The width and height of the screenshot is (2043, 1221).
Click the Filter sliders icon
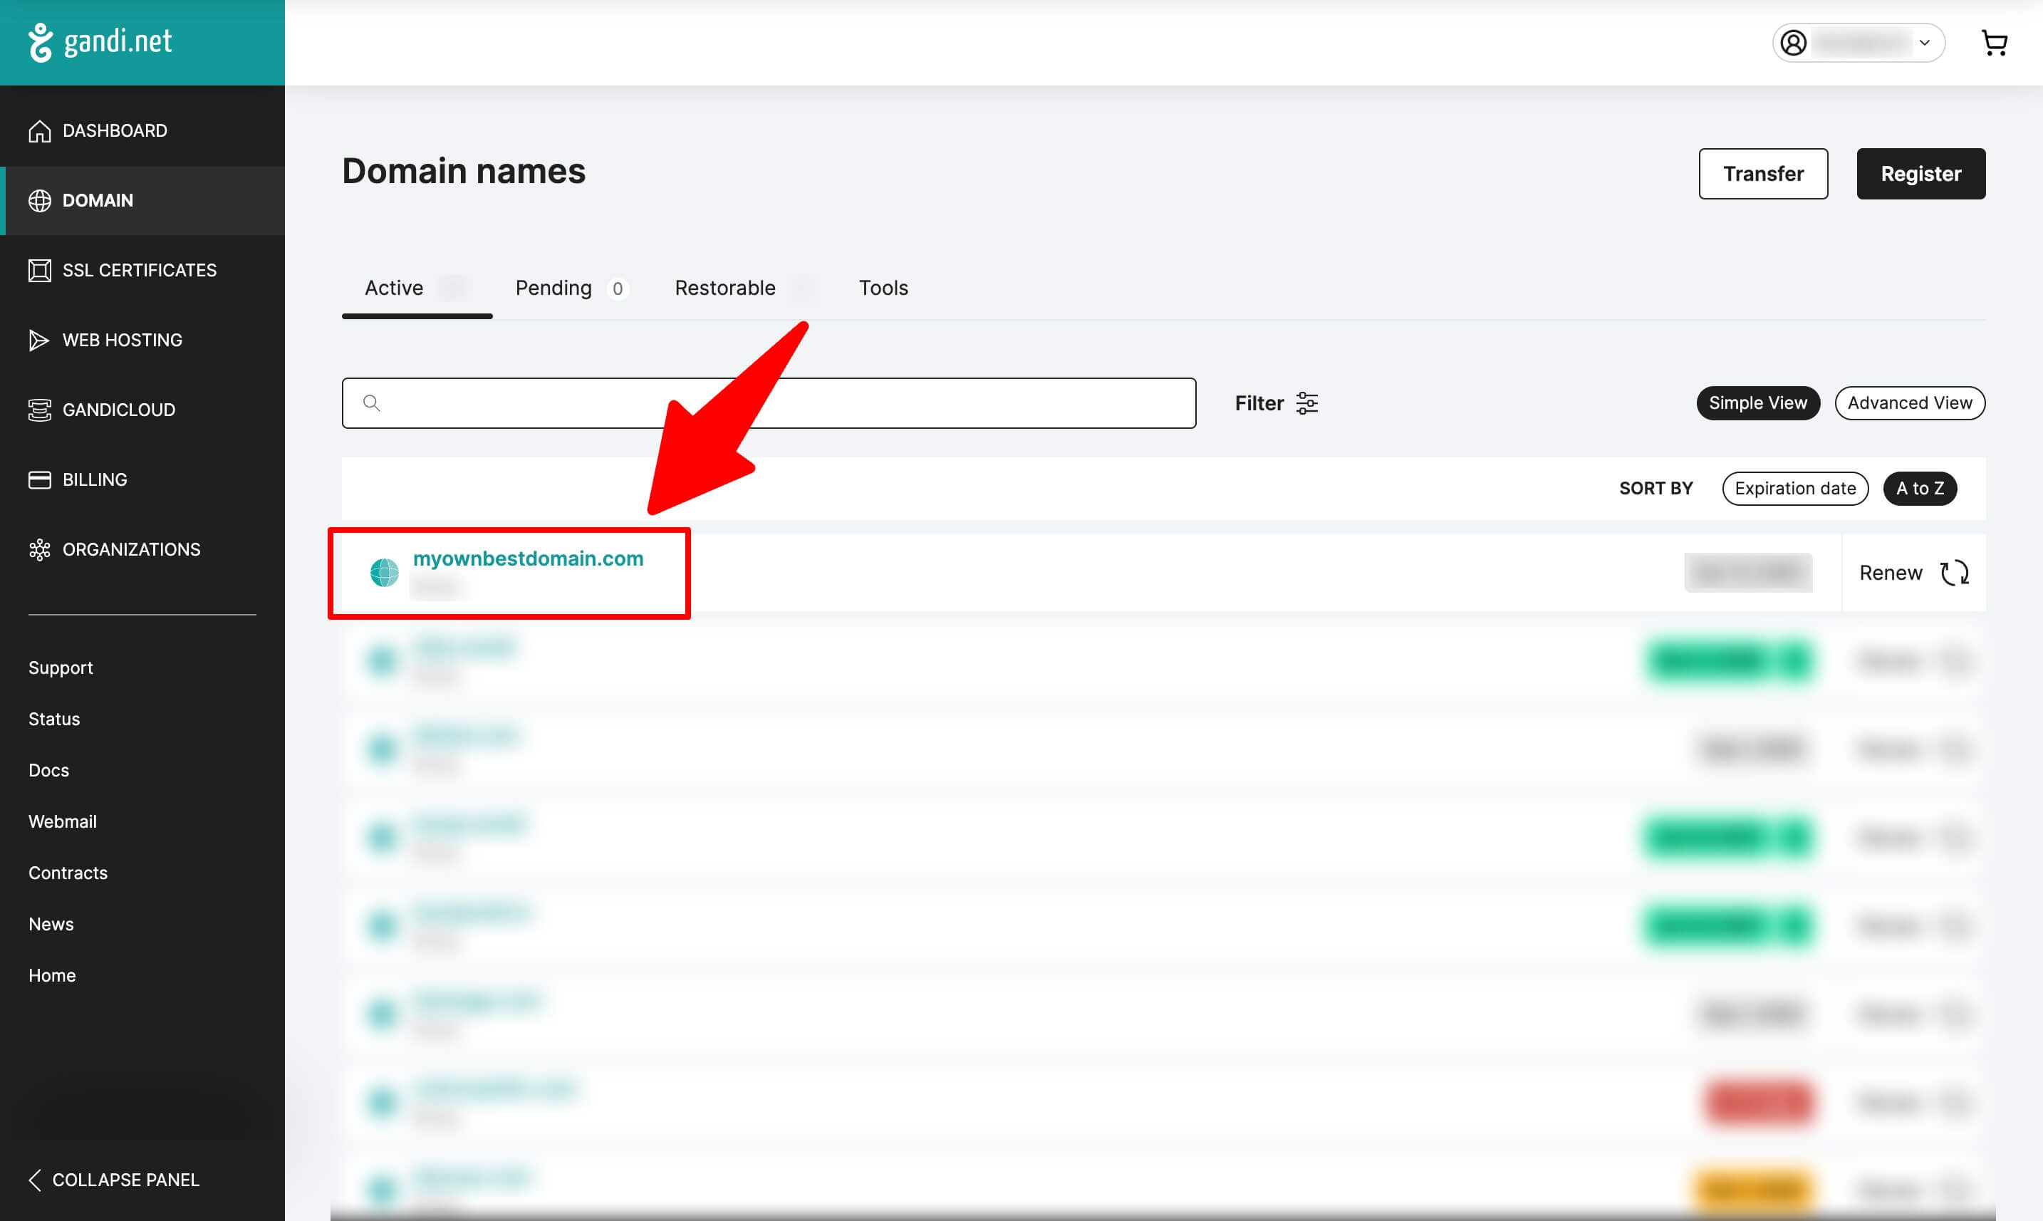click(1306, 403)
